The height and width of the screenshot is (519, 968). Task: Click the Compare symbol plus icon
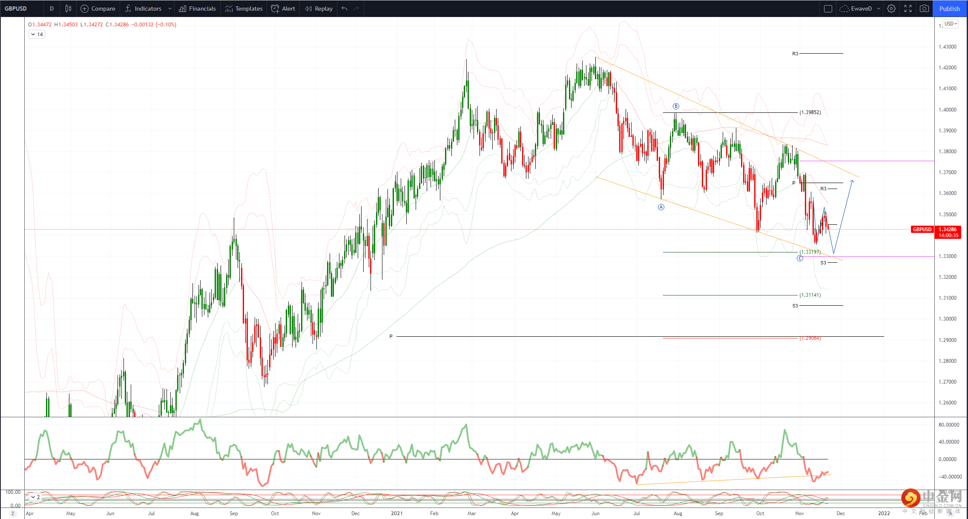coord(84,9)
